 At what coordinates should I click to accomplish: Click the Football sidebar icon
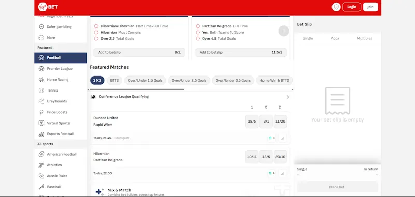click(41, 58)
